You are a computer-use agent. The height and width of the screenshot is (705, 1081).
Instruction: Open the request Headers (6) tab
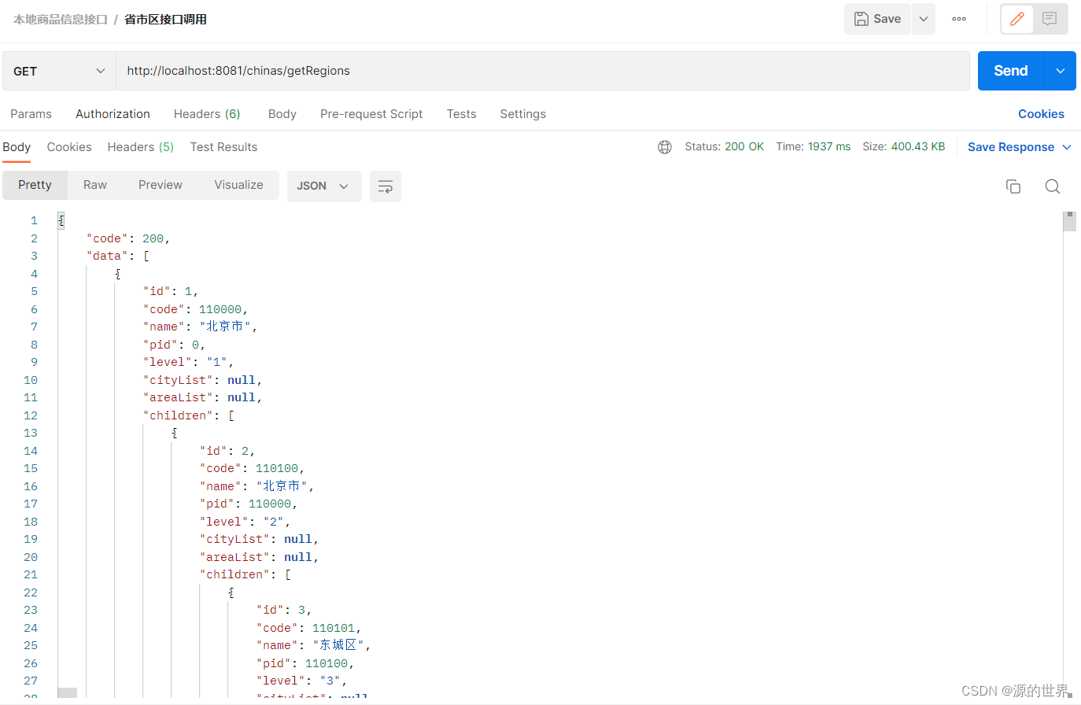(x=207, y=114)
